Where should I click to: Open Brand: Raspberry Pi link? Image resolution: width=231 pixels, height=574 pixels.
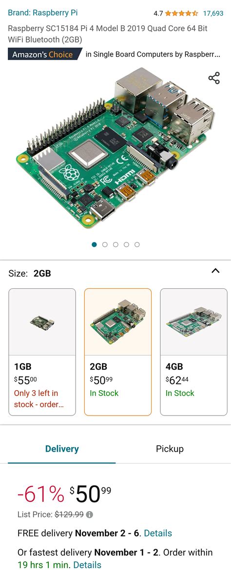[42, 13]
